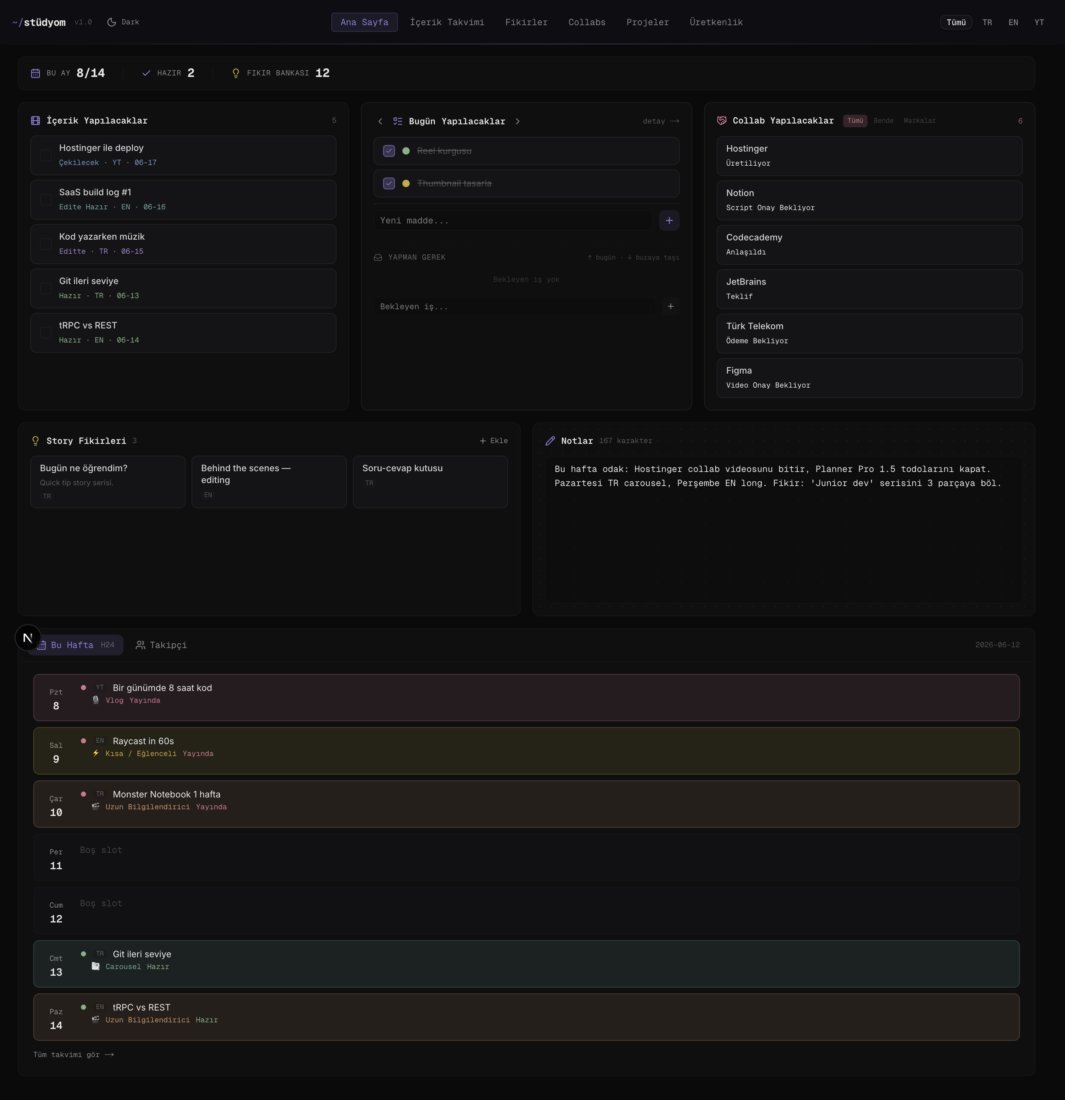
Task: Click the lightbulb icon beside Story Fikirleri
Action: pos(35,441)
